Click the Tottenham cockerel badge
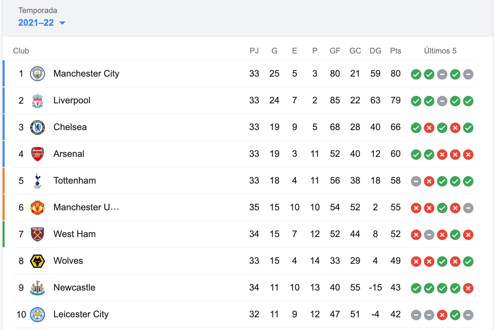494x330 pixels. tap(37, 181)
